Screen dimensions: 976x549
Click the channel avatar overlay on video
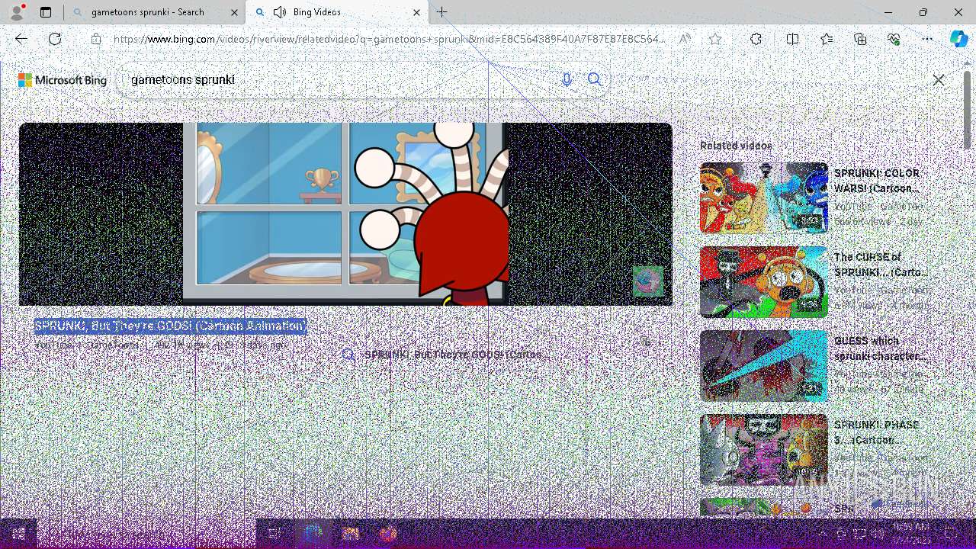[x=647, y=281]
